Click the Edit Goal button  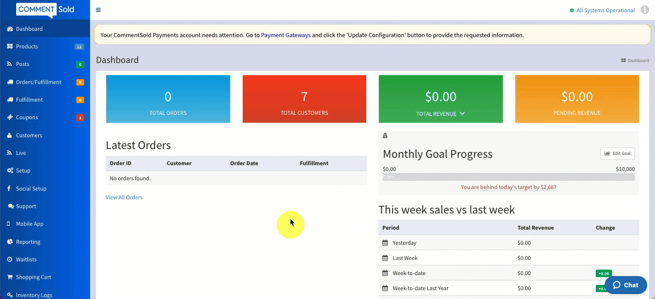pyautogui.click(x=617, y=153)
